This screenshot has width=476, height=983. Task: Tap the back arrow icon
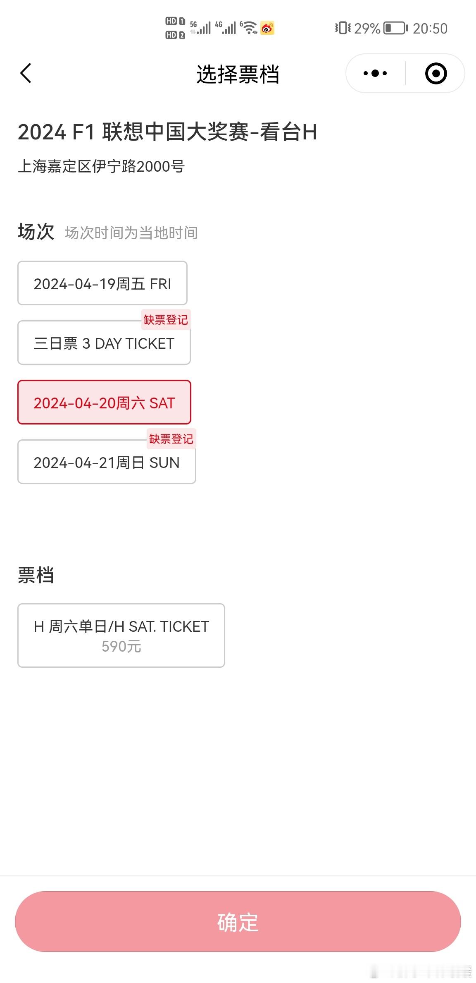point(26,73)
